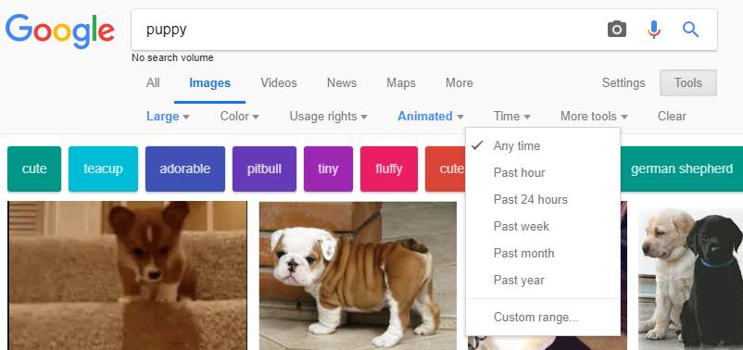Select Past hour time filter
Screen dimensions: 743x350
pyautogui.click(x=543, y=172)
